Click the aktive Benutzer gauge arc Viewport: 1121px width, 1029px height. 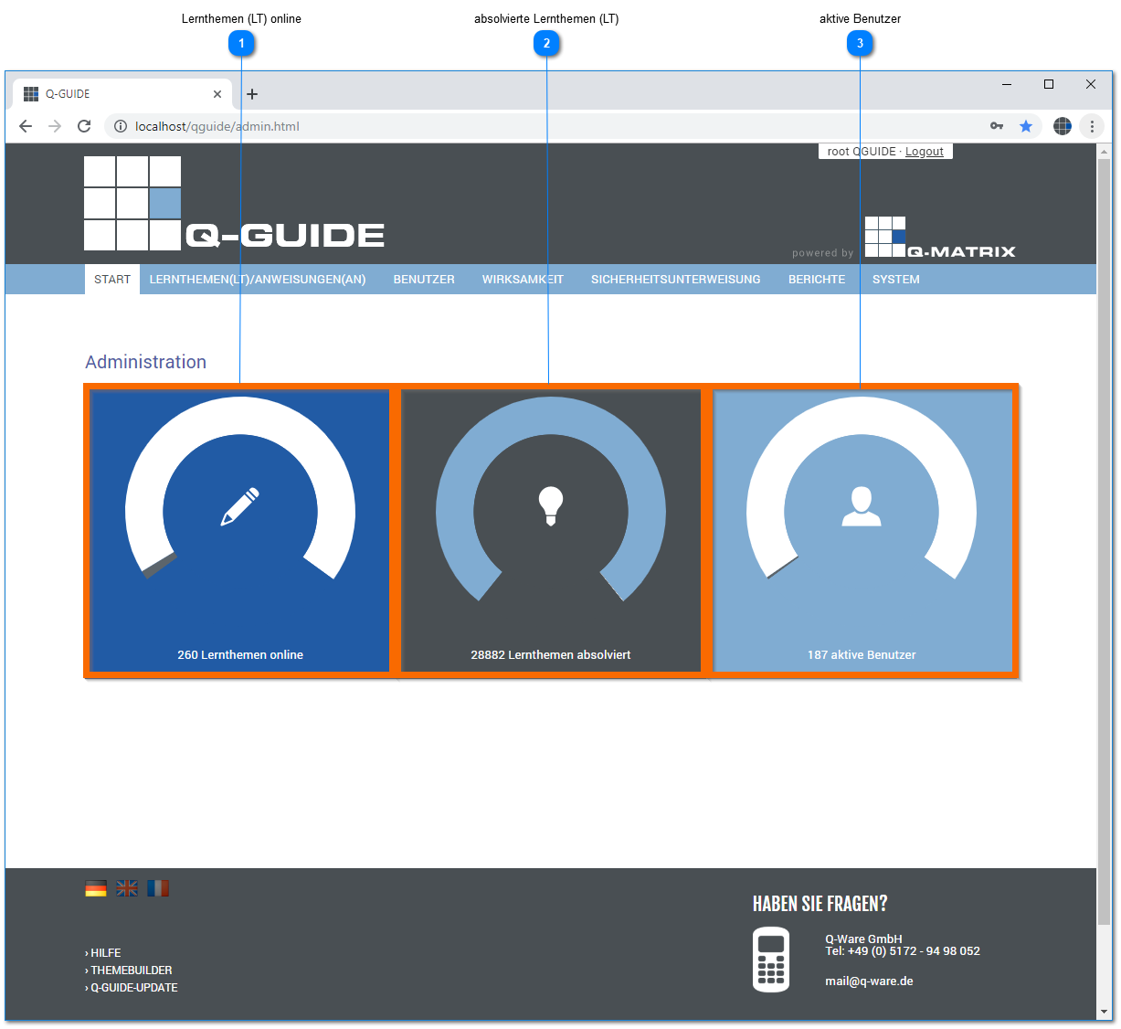coord(862,416)
